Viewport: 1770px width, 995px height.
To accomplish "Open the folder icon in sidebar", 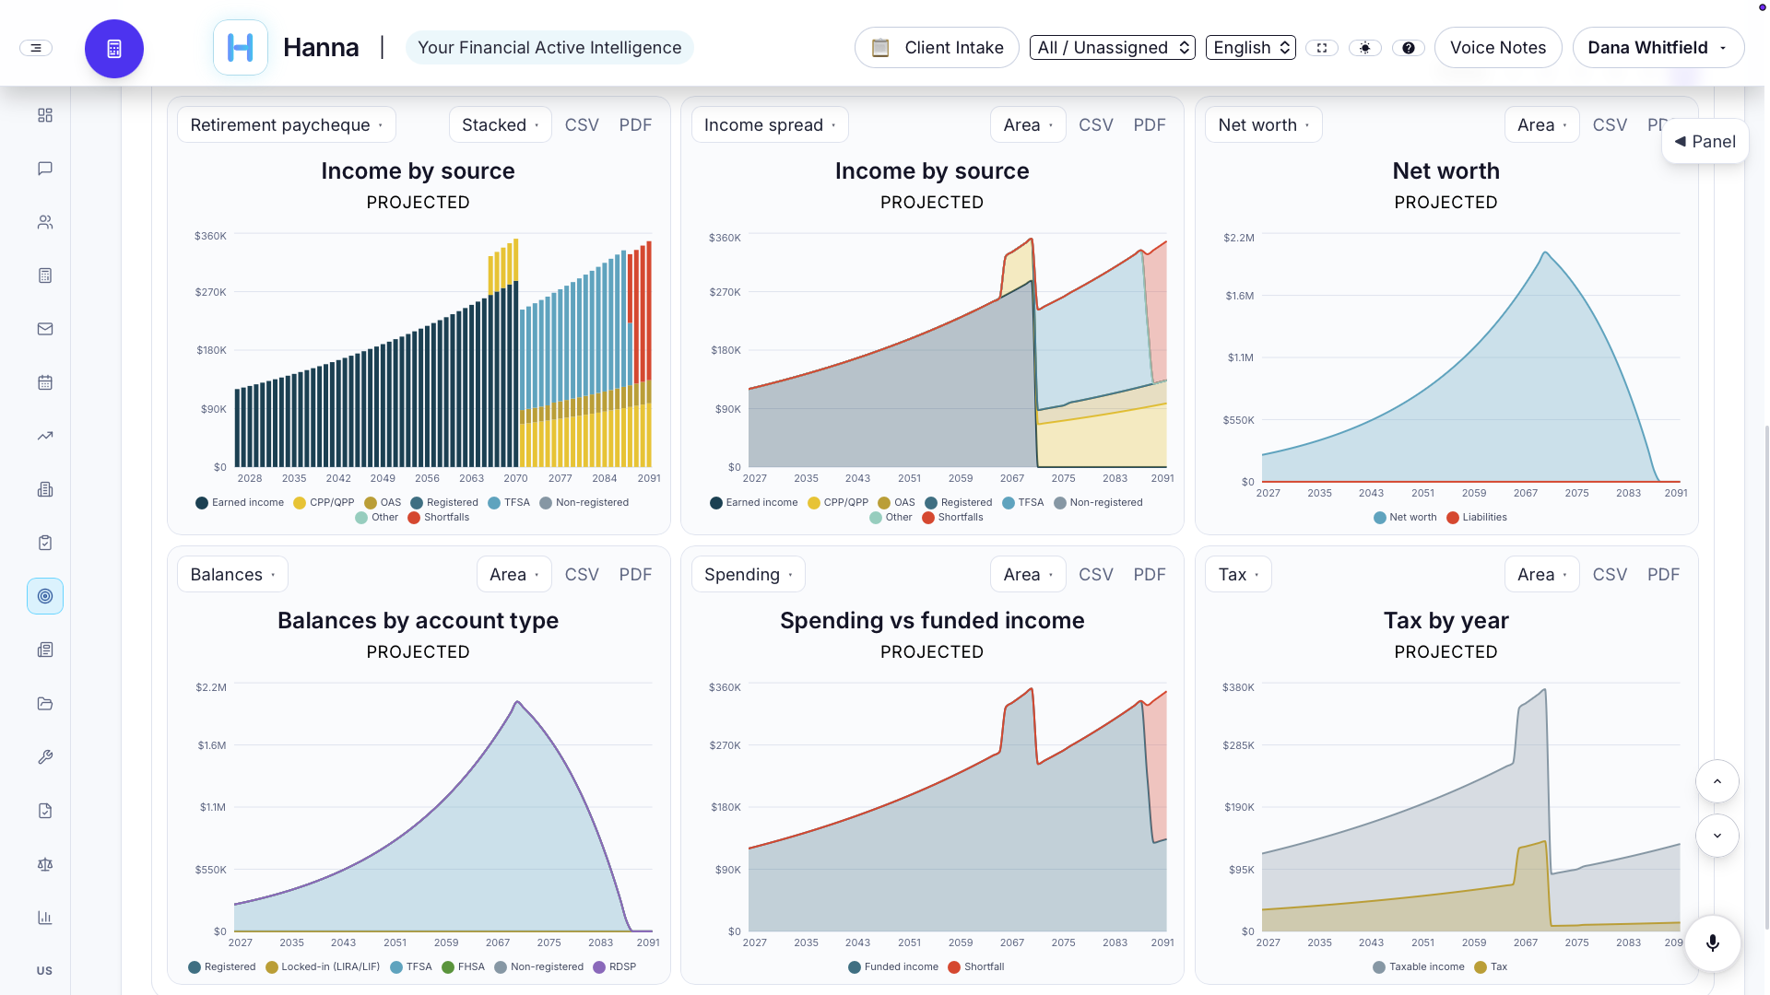I will tap(45, 704).
